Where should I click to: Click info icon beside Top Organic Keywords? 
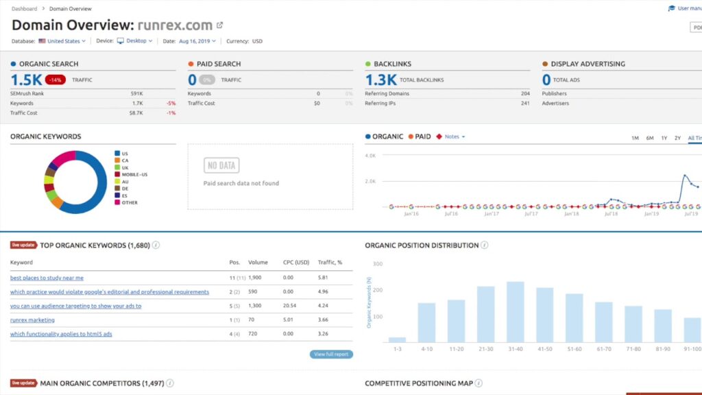tap(156, 245)
